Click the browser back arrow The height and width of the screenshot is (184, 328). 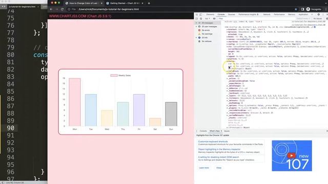coord(51,9)
